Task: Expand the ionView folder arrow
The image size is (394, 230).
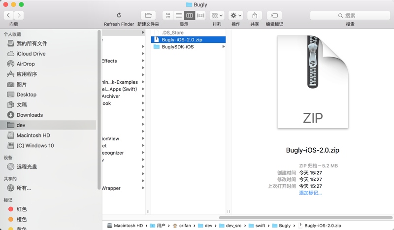Action: [x=143, y=138]
